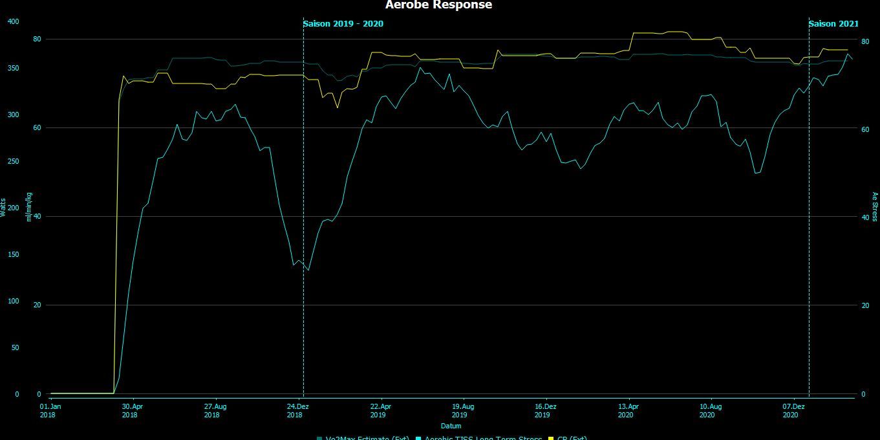Click the 22.Apr 2019 date label

380,411
